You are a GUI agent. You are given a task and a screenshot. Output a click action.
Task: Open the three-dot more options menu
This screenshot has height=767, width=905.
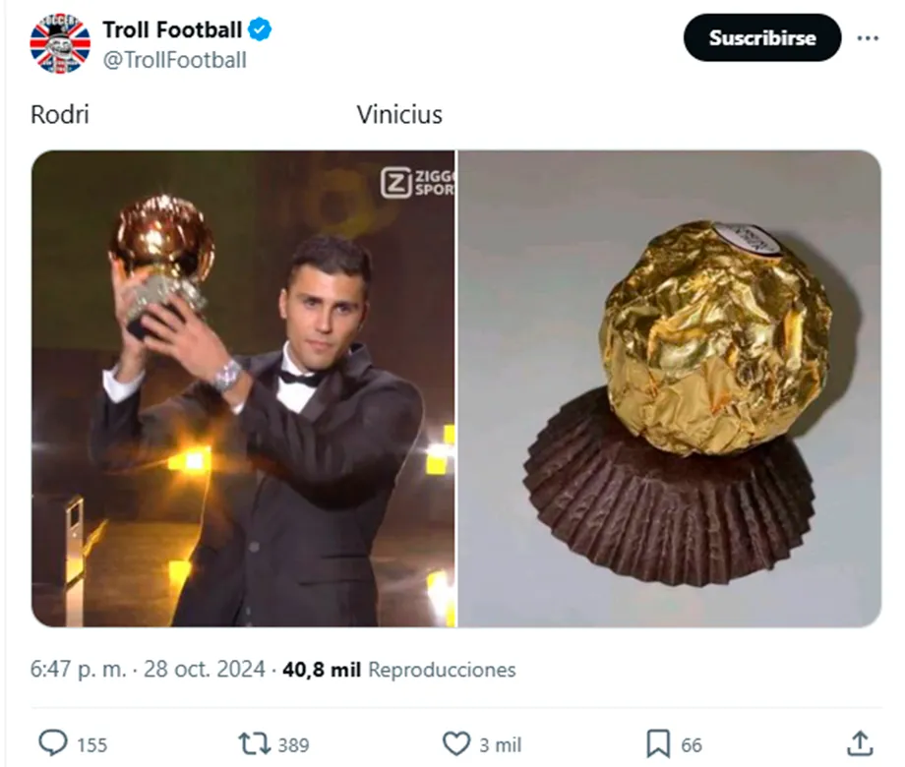coord(867,38)
